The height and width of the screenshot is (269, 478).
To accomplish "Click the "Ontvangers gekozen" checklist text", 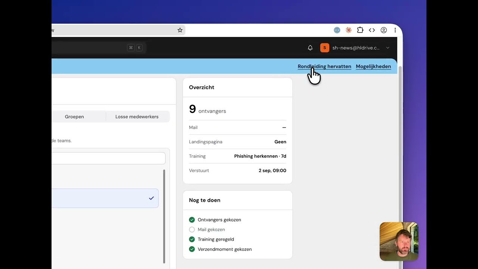I will click(220, 220).
